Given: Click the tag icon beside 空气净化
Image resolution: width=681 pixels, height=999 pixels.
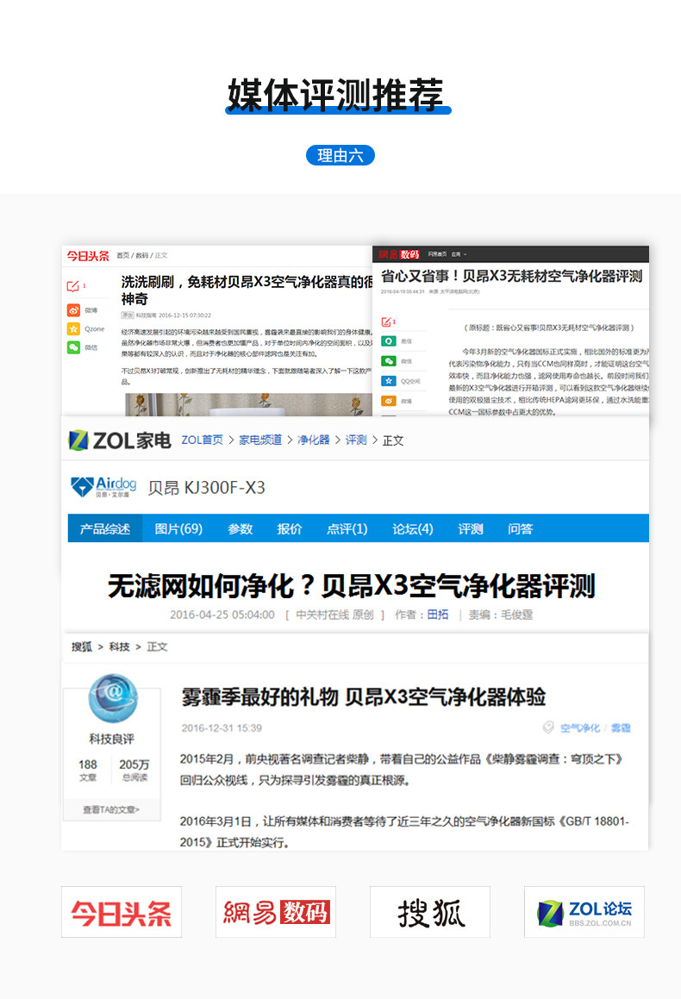Looking at the screenshot, I should (548, 727).
